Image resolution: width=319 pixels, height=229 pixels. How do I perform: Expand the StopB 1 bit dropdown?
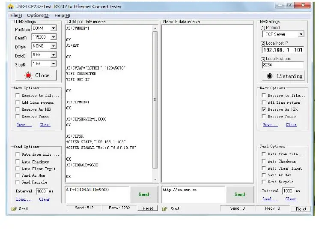coord(53,63)
